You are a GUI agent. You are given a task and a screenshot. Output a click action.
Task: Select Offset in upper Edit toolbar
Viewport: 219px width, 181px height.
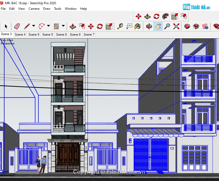pyautogui.click(x=184, y=16)
